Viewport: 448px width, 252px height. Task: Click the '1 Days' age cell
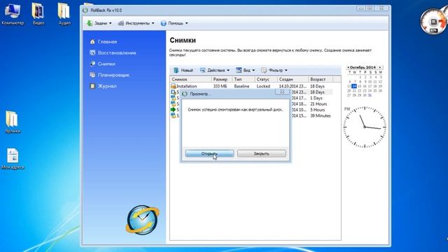click(316, 98)
